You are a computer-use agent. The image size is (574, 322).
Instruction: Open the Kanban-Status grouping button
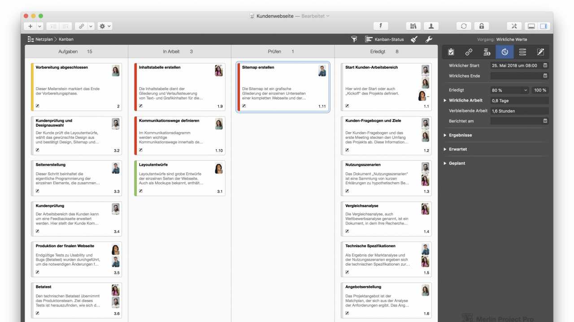click(x=384, y=39)
